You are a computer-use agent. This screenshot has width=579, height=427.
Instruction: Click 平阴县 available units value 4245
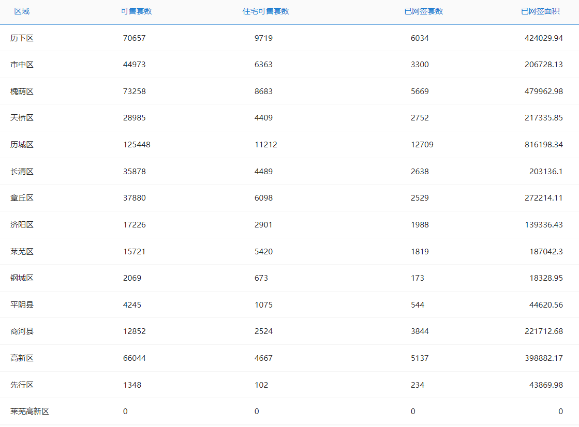coord(132,305)
